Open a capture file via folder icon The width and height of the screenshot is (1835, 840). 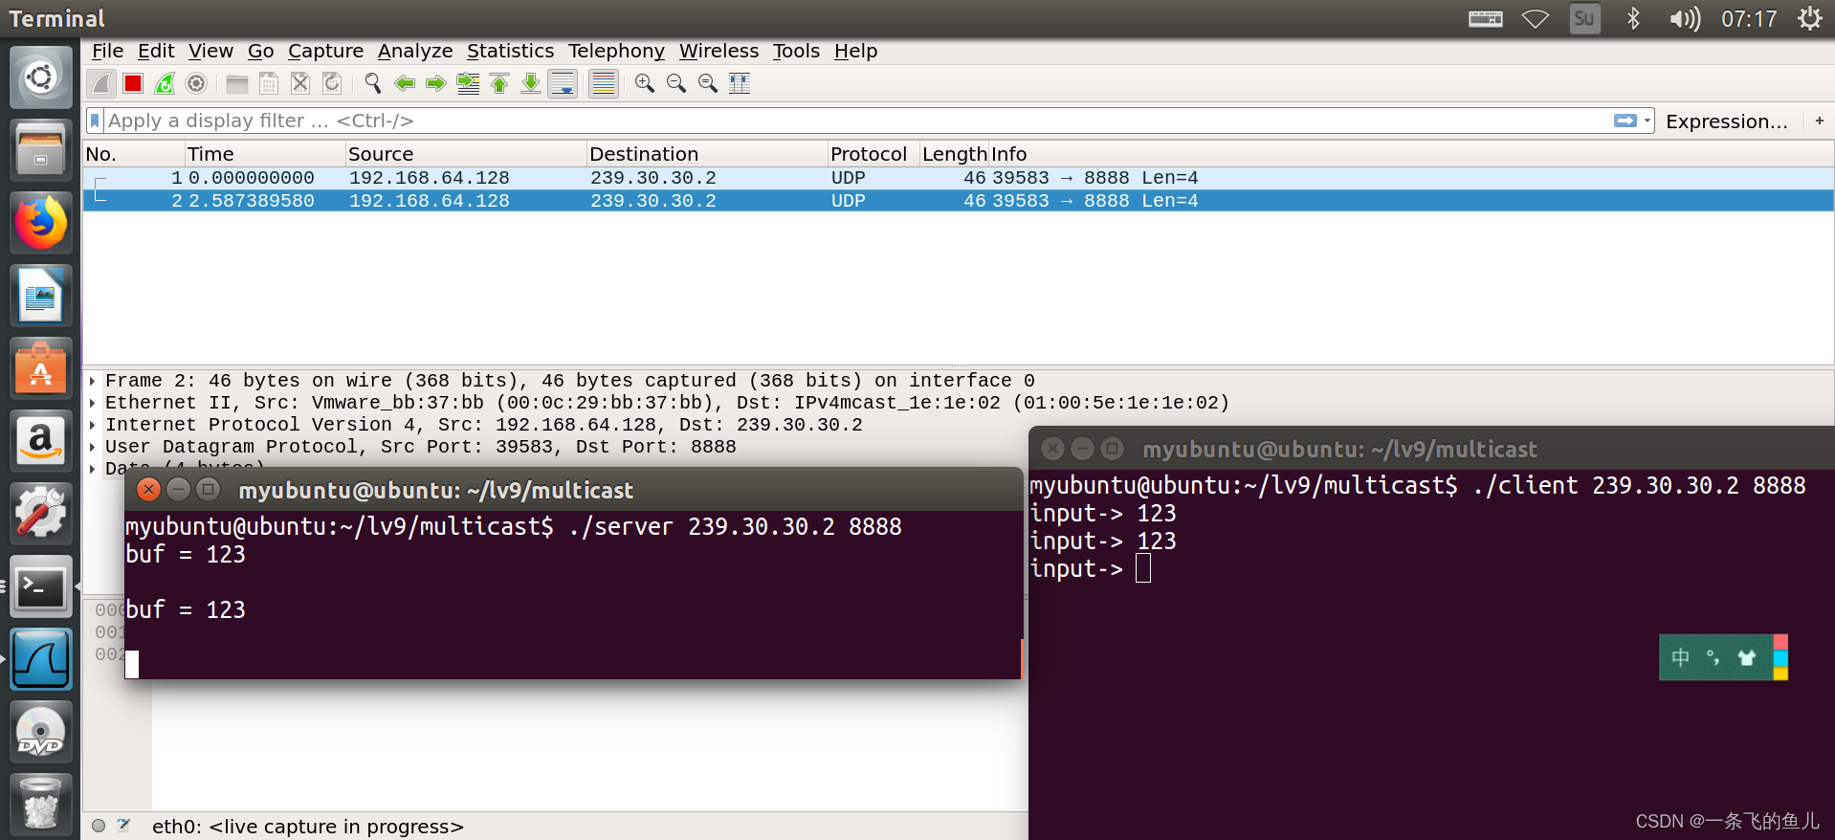tap(237, 84)
